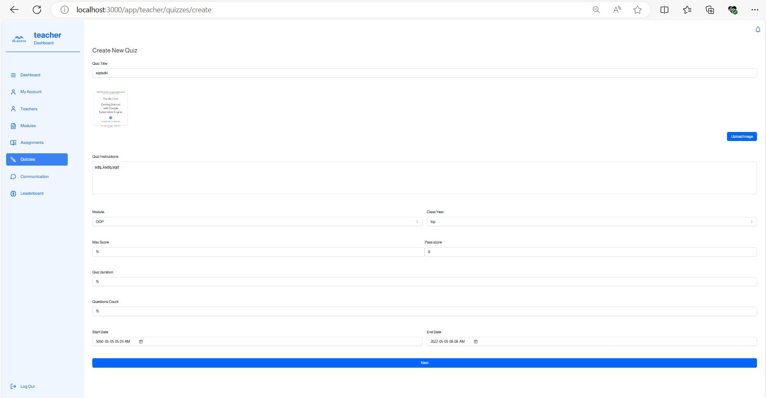Go back using the browser back arrow

(14, 10)
